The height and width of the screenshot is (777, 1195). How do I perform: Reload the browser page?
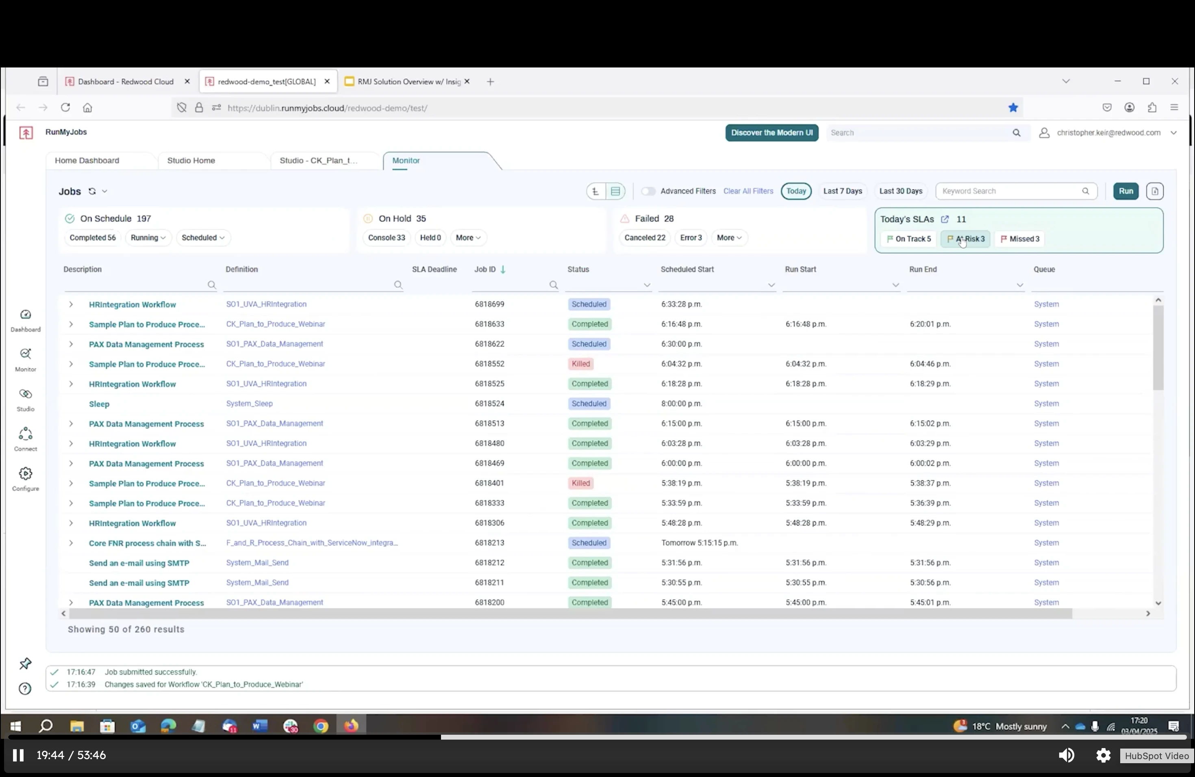coord(65,107)
